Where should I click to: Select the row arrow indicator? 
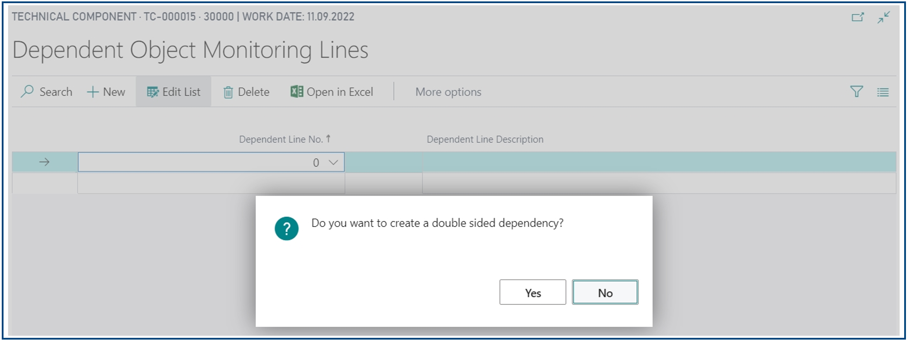tap(44, 162)
